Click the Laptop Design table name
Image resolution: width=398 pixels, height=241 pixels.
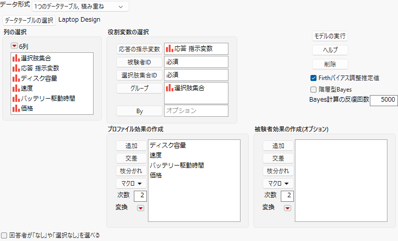[x=79, y=20]
